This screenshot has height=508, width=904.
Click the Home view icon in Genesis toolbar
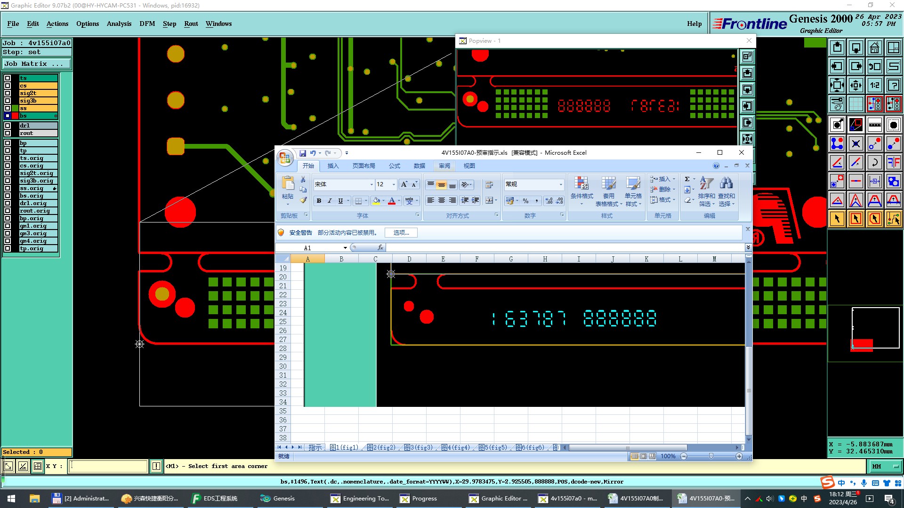click(874, 48)
